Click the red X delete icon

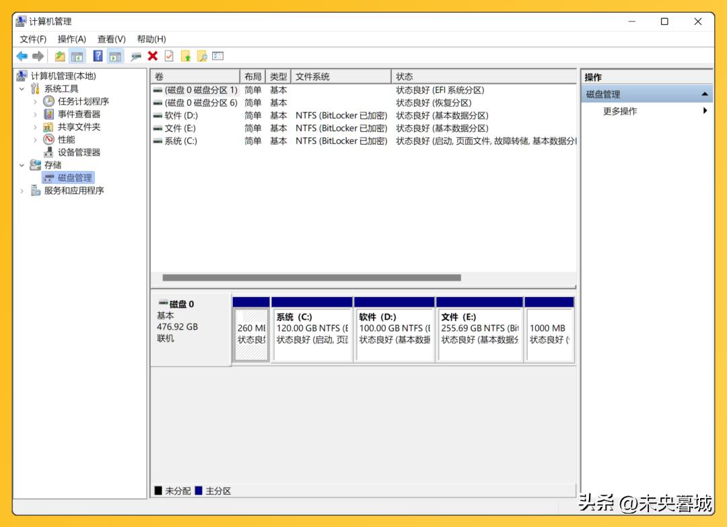(153, 57)
